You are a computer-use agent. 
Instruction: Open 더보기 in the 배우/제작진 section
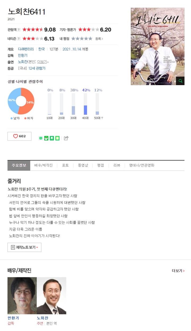(x=178, y=271)
